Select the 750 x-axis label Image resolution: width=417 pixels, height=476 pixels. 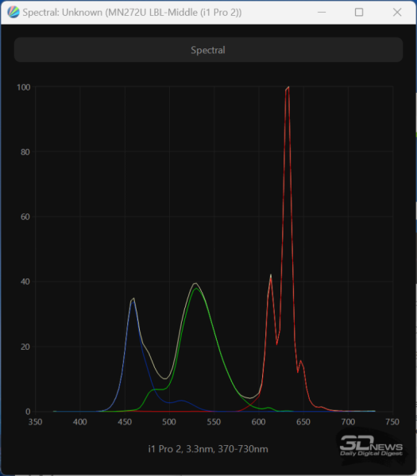(x=392, y=422)
